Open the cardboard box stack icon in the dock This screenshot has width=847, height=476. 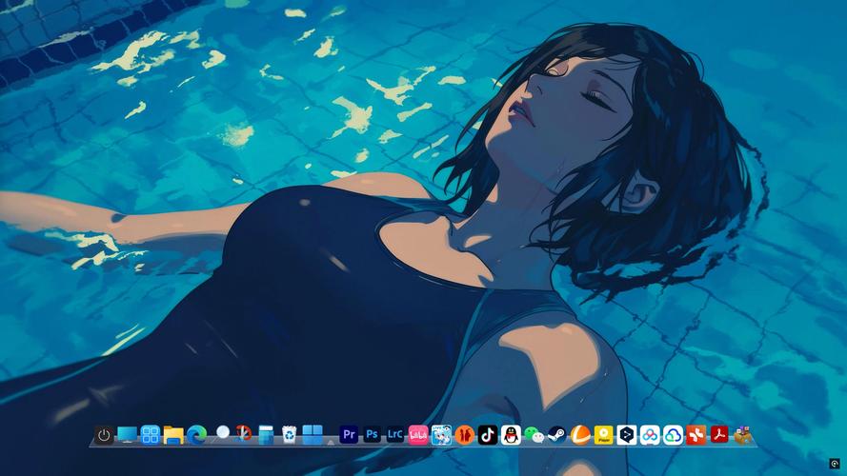(x=743, y=434)
